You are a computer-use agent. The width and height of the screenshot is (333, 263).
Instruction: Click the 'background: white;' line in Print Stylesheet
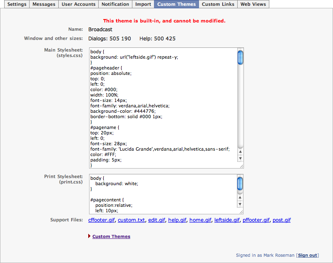coord(117,184)
